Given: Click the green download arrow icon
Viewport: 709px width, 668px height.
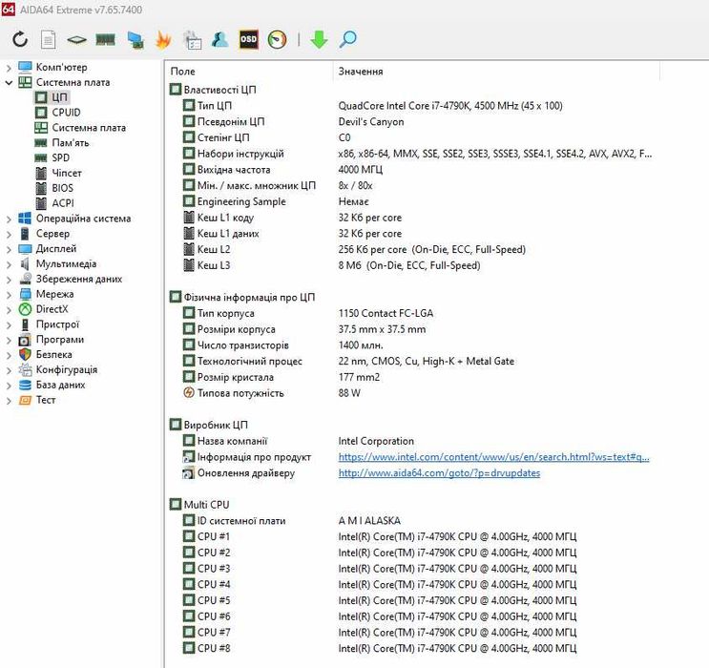Looking at the screenshot, I should click(x=319, y=39).
